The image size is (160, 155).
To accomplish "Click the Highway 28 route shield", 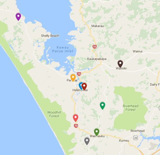I will pyautogui.click(x=136, y=138).
